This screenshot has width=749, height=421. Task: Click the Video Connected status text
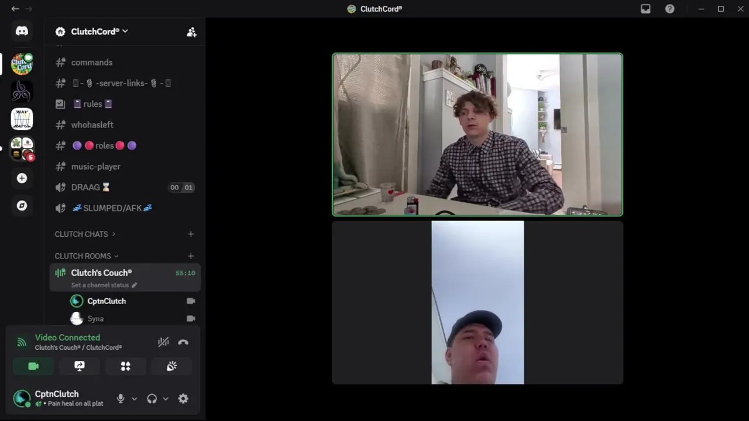[67, 337]
